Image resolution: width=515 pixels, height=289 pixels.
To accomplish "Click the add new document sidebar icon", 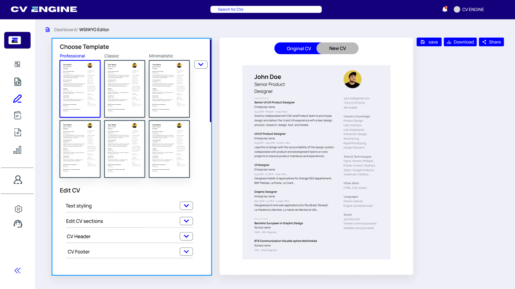I will [17, 132].
